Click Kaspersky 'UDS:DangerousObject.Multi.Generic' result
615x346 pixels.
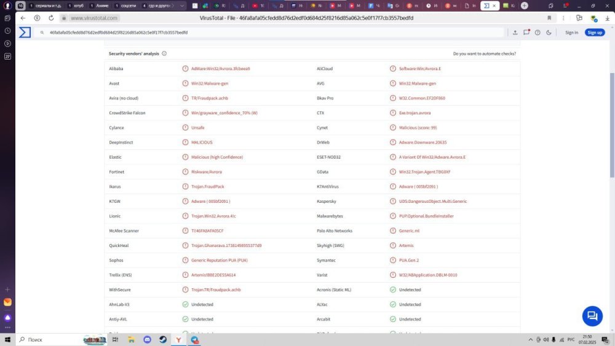(432, 202)
